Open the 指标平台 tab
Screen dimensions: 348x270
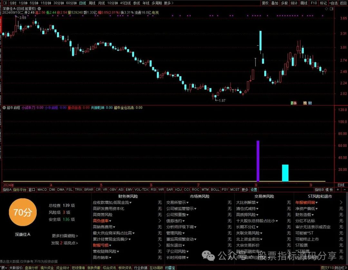tap(20, 190)
